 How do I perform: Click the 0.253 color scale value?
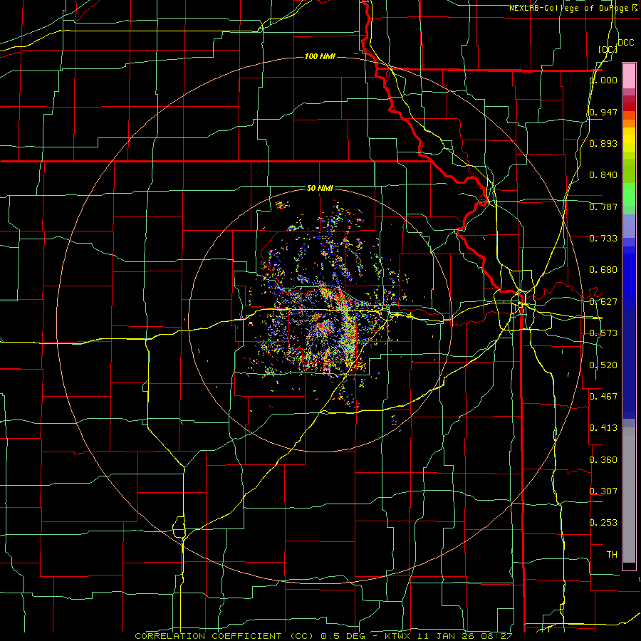click(603, 523)
